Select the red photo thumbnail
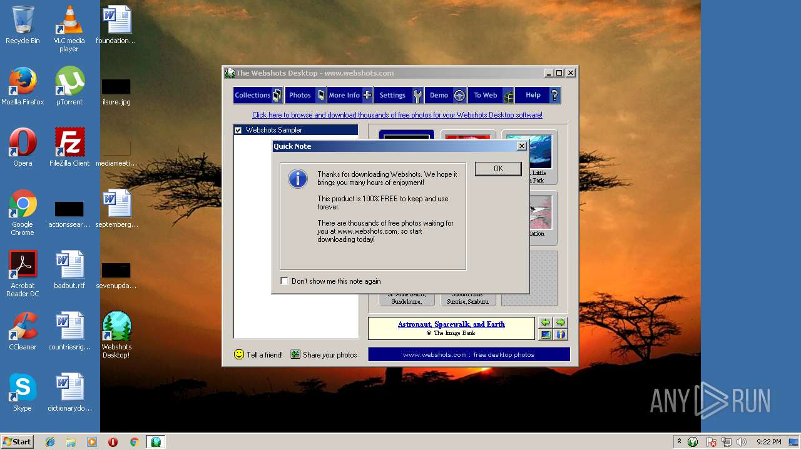Viewport: 801px width, 450px height. point(467,135)
